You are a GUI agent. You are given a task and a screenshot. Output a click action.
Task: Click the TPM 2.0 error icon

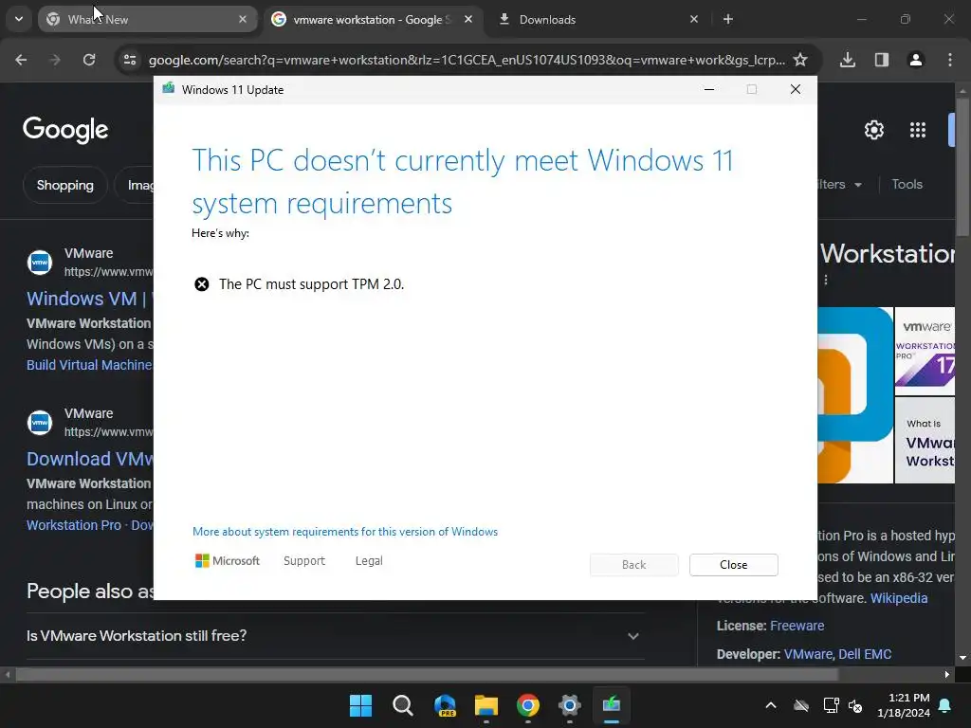point(202,284)
